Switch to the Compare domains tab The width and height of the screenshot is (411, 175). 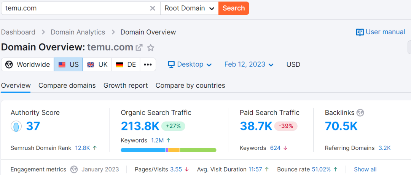point(67,85)
